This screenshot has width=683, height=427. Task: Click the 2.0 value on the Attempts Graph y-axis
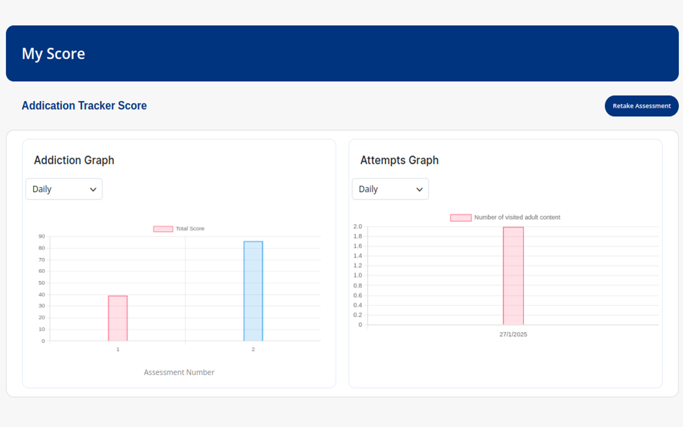pyautogui.click(x=358, y=227)
